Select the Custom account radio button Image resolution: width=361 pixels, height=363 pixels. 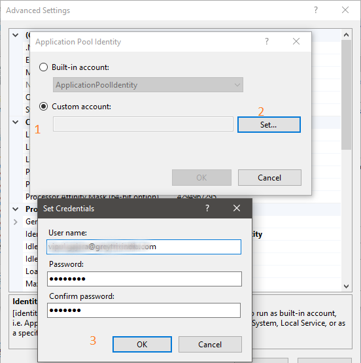pyautogui.click(x=44, y=107)
